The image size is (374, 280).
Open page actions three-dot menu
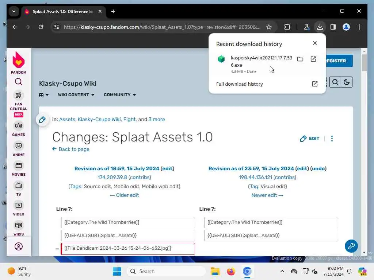point(332,139)
